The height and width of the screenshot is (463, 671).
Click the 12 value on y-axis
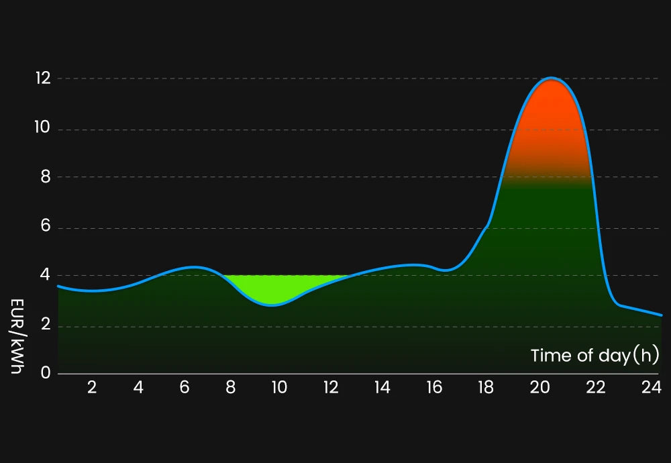[x=43, y=79]
